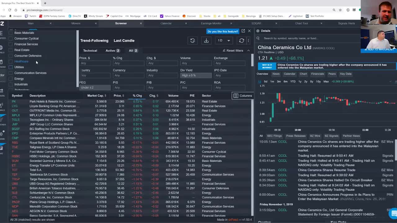Viewport: 397px width, 223px height.
Task: Tick the Consumer Defensive sector checkbox
Action: [11, 56]
